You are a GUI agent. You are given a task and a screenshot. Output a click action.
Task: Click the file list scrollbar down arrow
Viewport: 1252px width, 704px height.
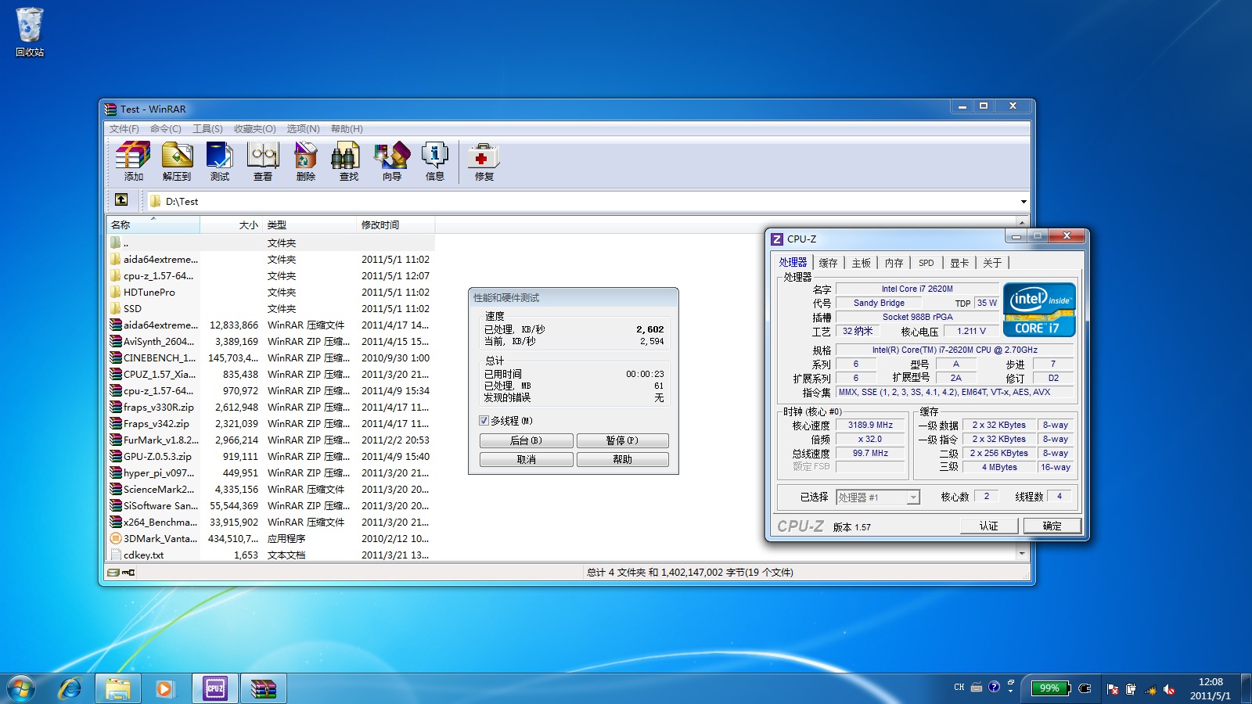1022,554
